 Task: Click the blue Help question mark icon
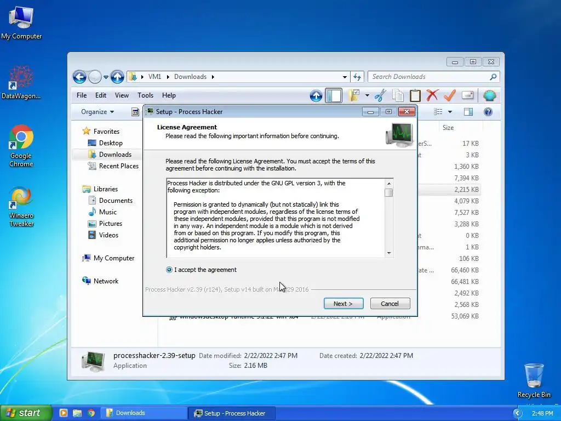(x=488, y=112)
